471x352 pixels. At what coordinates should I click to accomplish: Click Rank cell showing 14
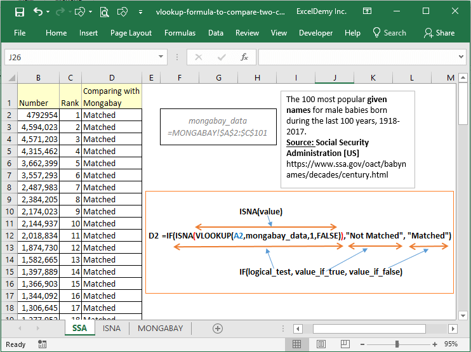tap(70, 272)
